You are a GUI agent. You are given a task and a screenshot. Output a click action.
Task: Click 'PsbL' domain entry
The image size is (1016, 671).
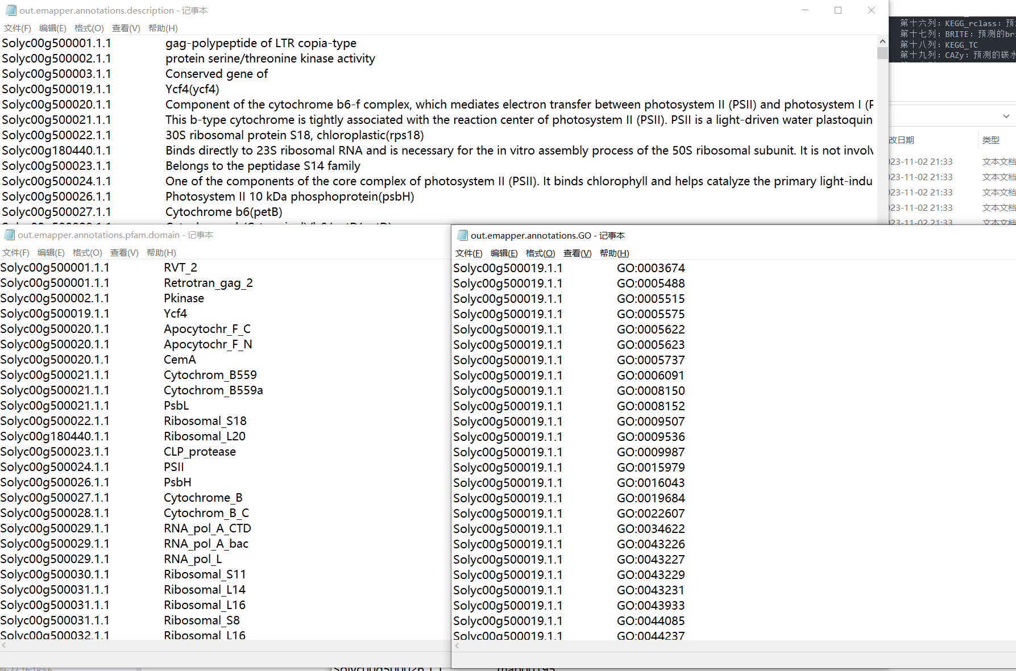tap(176, 406)
